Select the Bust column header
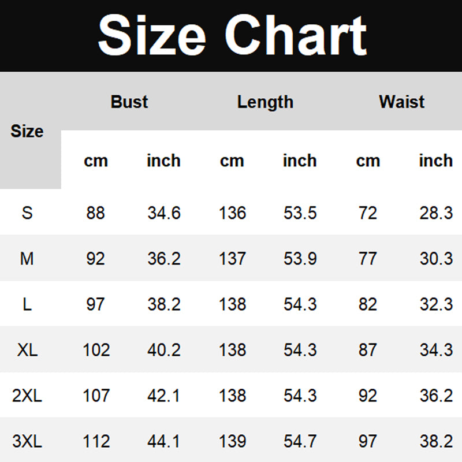 click(x=129, y=102)
